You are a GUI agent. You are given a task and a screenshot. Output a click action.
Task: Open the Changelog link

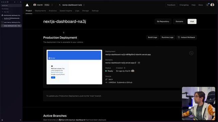184,5
